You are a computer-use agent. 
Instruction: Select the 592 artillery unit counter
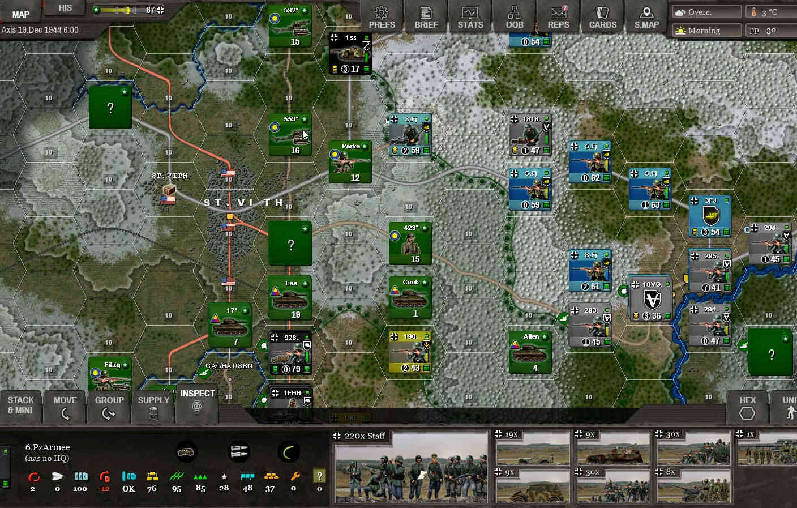(x=290, y=25)
